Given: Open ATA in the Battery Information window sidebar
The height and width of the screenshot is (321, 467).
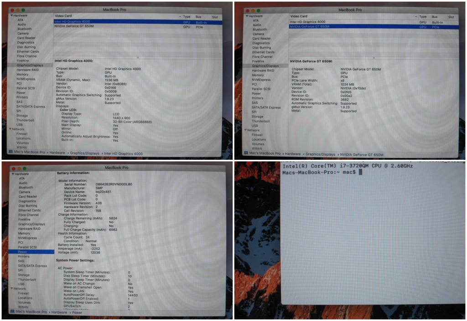Looking at the screenshot, I should coord(22,178).
